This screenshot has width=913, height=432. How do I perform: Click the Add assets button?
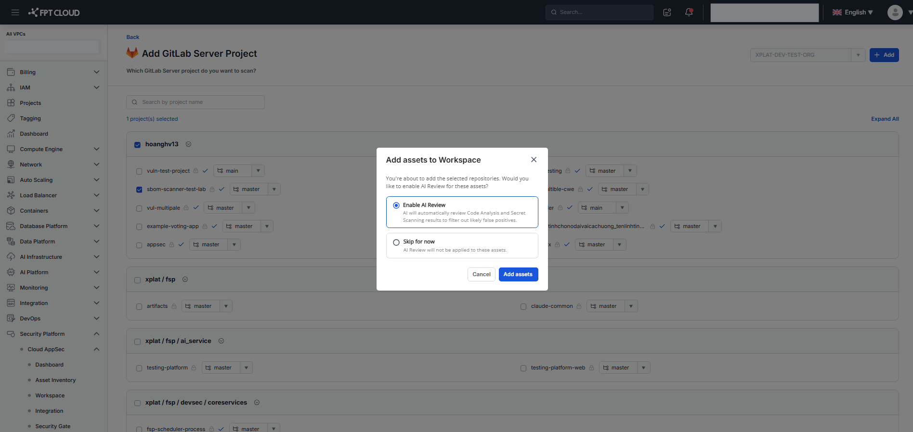[518, 274]
